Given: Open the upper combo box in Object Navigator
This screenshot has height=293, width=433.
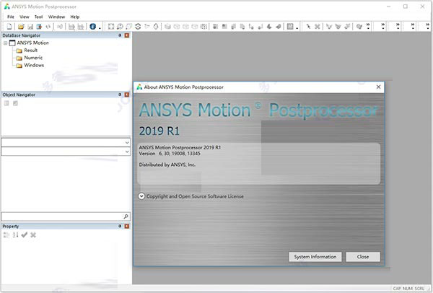Looking at the screenshot, I should click(x=127, y=142).
